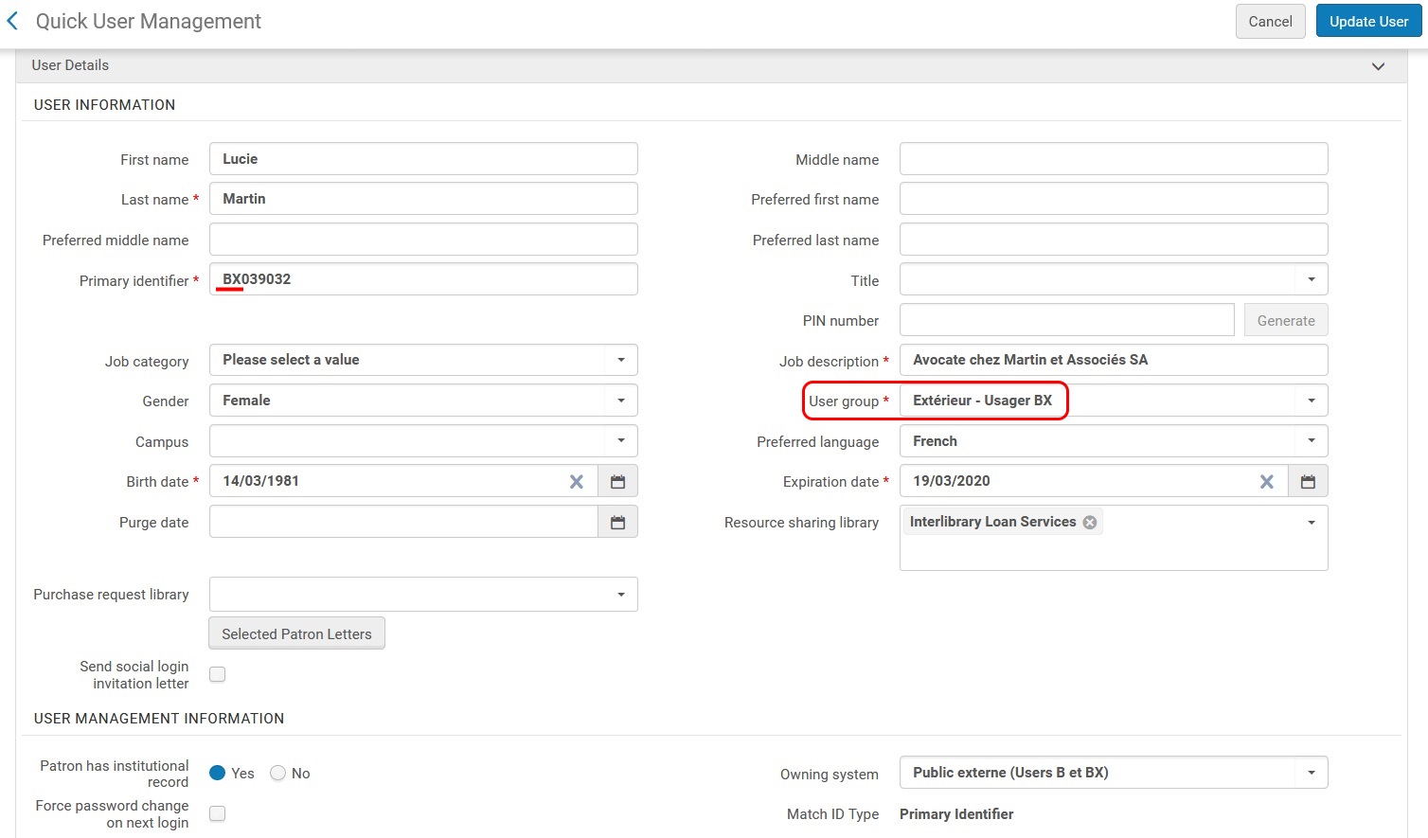
Task: Click Match ID Type value Primary Identifier
Action: tap(956, 814)
